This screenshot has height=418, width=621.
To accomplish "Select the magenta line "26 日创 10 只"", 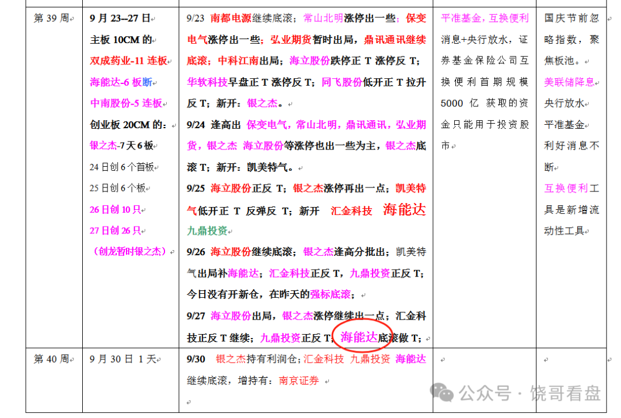I will [115, 210].
